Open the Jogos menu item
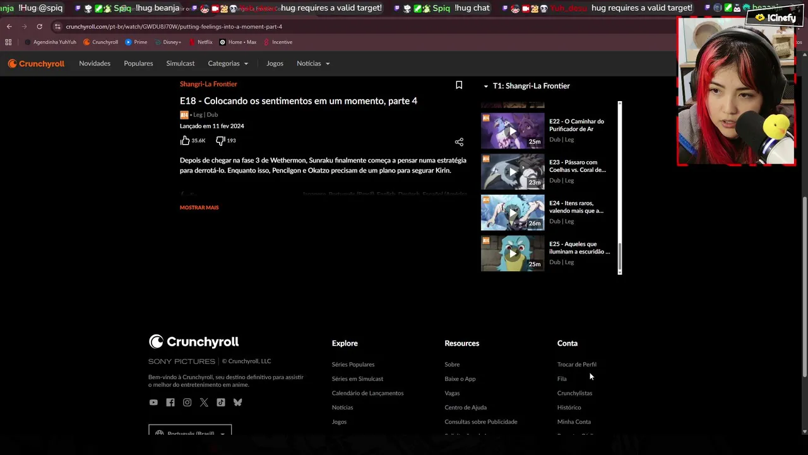Image resolution: width=808 pixels, height=455 pixels. pyautogui.click(x=275, y=63)
